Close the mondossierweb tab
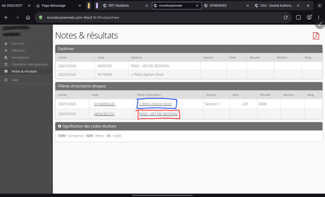The image size is (325, 197). coord(197,6)
